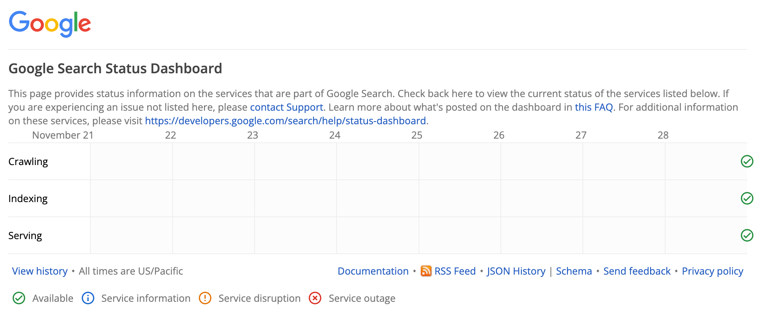Screen dimensions: 763x315
Task: Open the Schema link
Action: pyautogui.click(x=574, y=271)
